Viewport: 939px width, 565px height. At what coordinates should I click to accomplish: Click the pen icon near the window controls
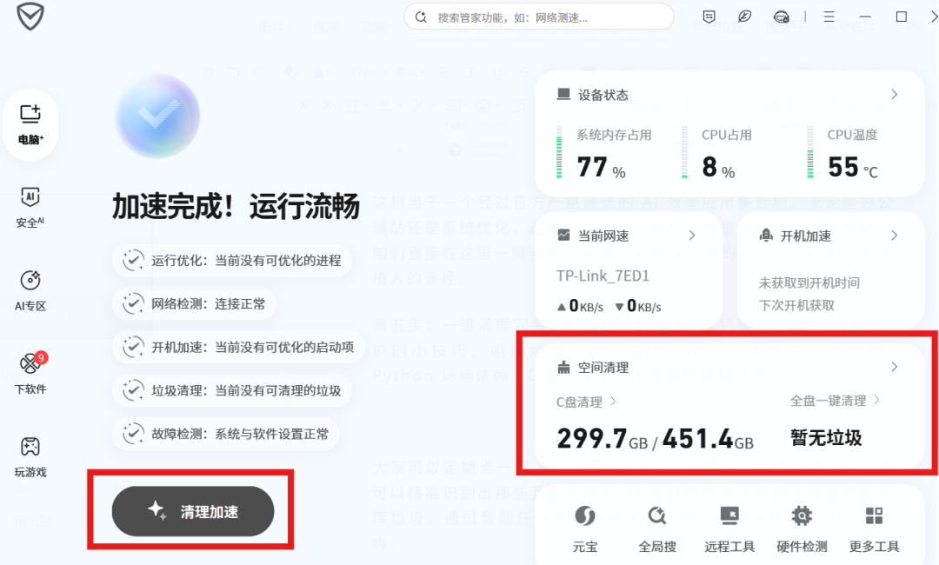pos(744,16)
